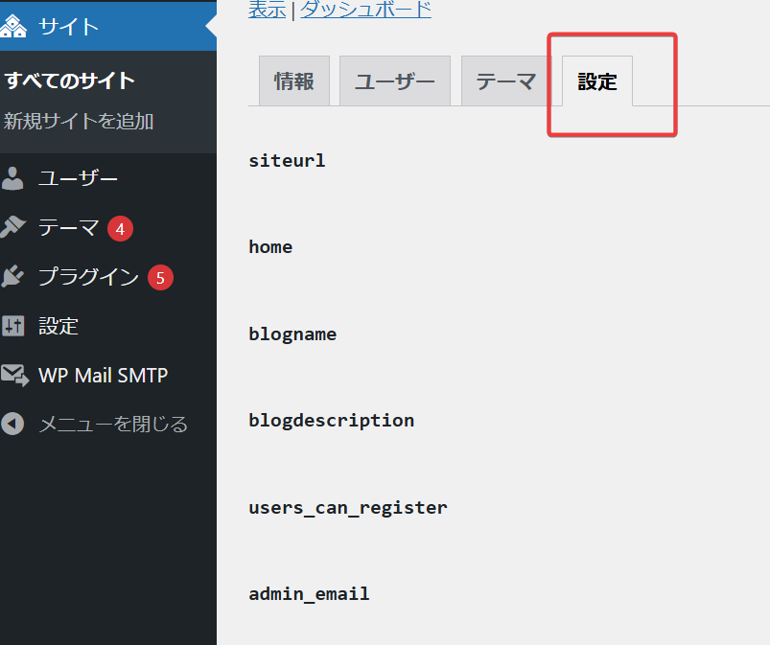The image size is (770, 645).
Task: Open the ユーザー tab
Action: coord(394,81)
